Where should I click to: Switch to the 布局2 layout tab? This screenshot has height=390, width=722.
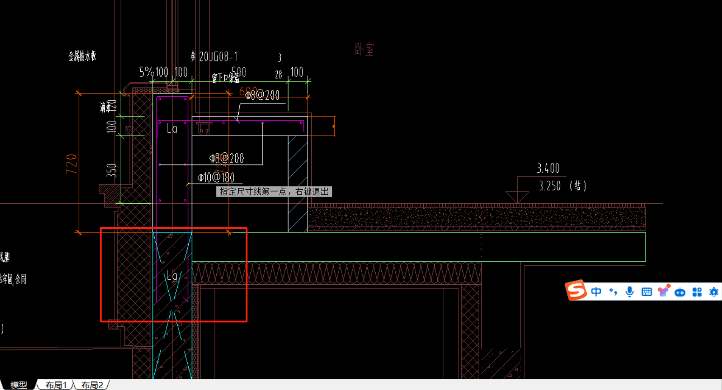[92, 385]
